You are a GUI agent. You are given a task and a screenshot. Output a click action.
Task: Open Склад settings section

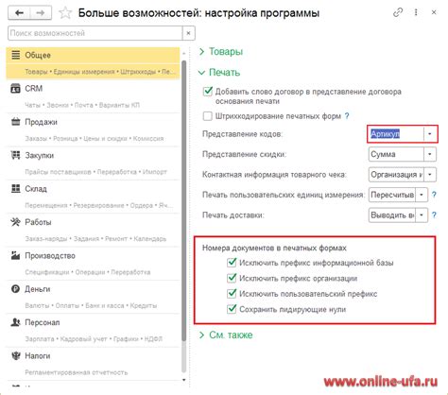(x=93, y=197)
